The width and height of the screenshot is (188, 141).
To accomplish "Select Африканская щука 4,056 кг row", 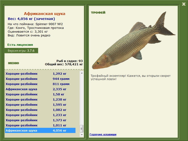I will pyautogui.click(x=40, y=130).
